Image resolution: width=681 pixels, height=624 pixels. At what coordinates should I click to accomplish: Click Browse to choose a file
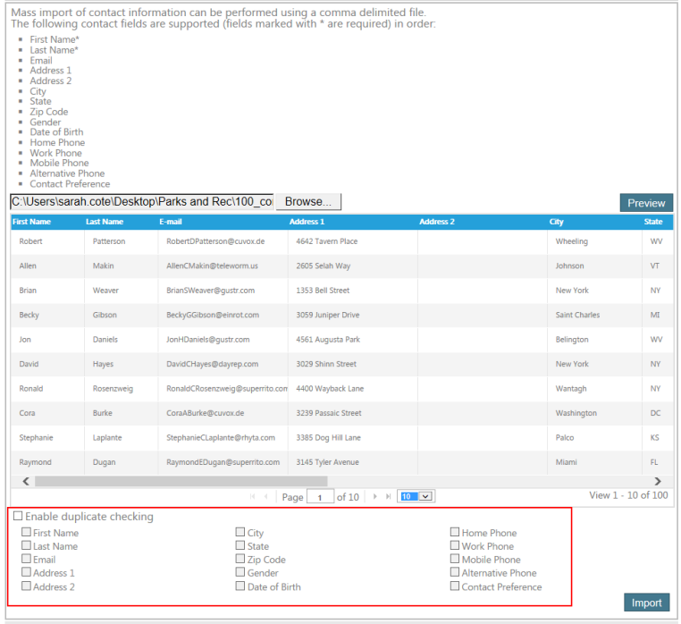(307, 202)
